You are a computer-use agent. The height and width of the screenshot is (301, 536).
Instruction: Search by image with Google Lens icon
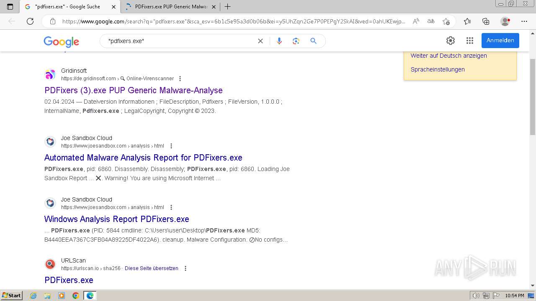click(296, 41)
